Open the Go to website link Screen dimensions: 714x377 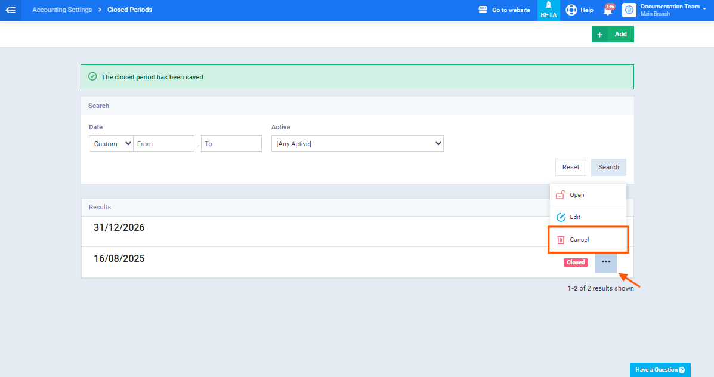click(x=511, y=10)
